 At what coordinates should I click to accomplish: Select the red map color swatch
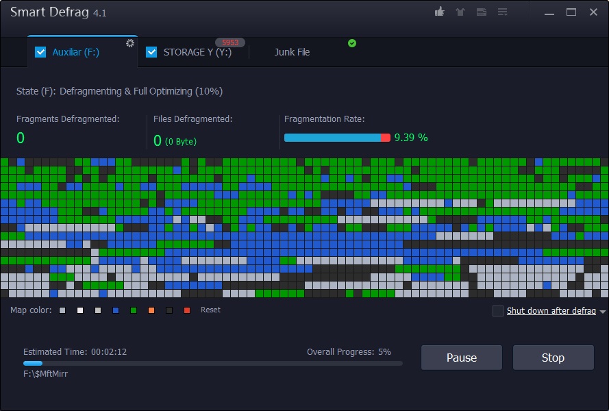187,310
